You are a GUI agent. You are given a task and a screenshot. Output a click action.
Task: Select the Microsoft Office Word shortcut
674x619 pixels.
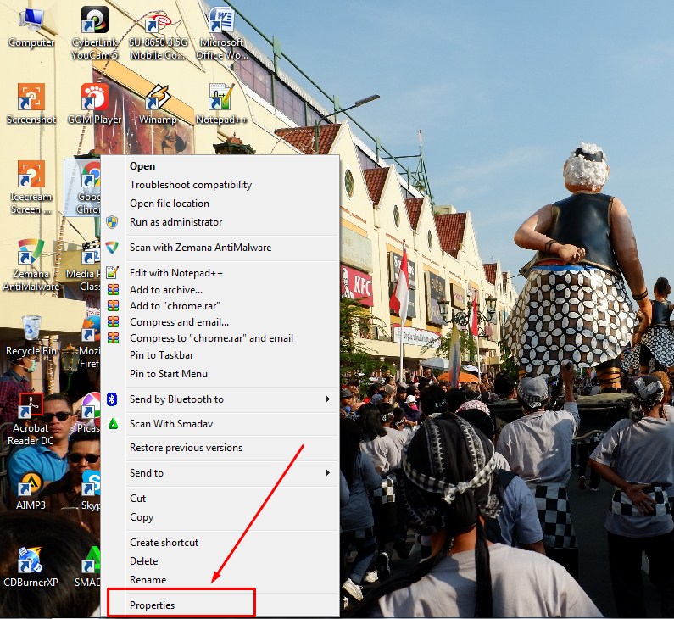[221, 34]
